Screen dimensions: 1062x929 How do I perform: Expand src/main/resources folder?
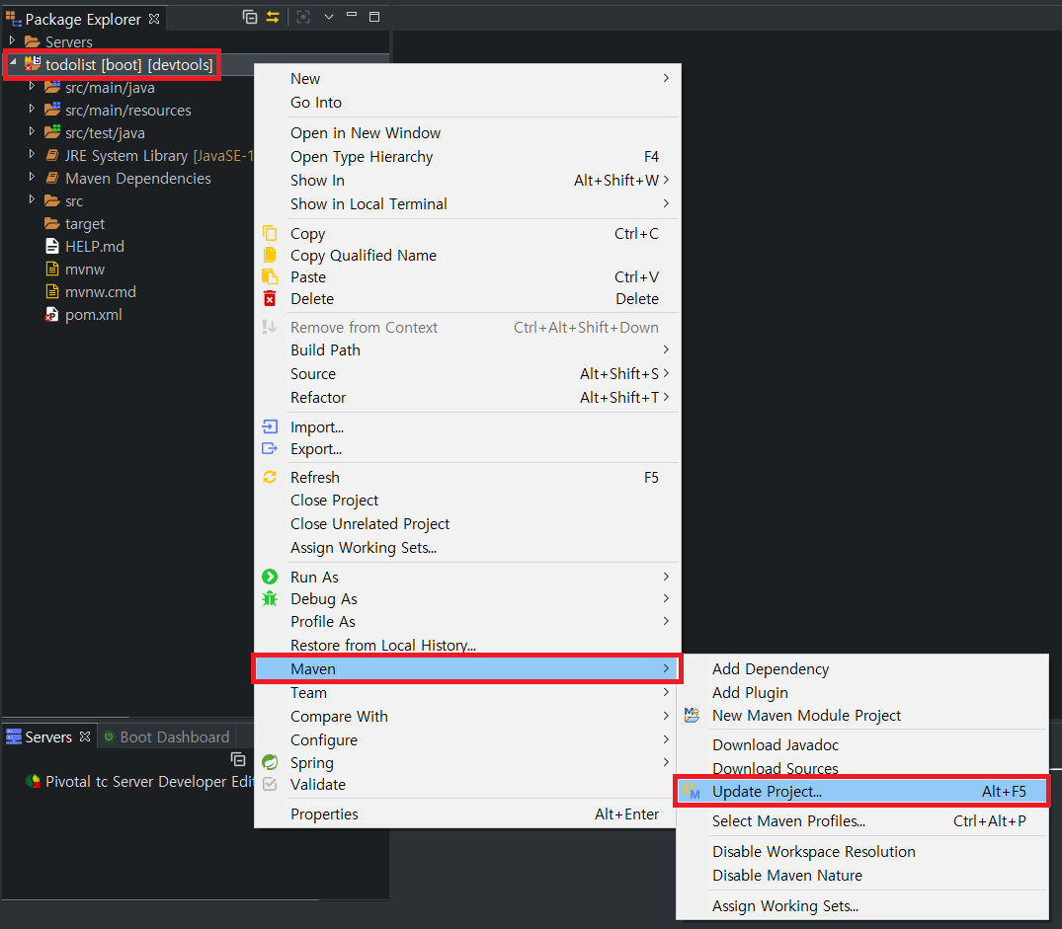(x=32, y=109)
